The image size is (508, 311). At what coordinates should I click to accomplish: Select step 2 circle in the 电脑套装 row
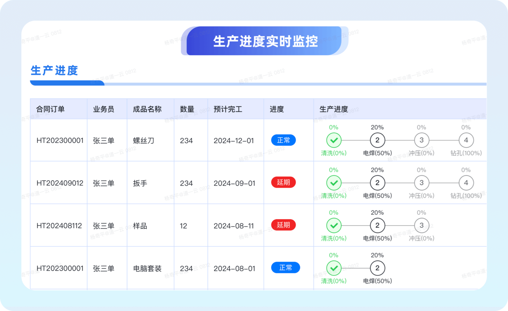(x=377, y=268)
